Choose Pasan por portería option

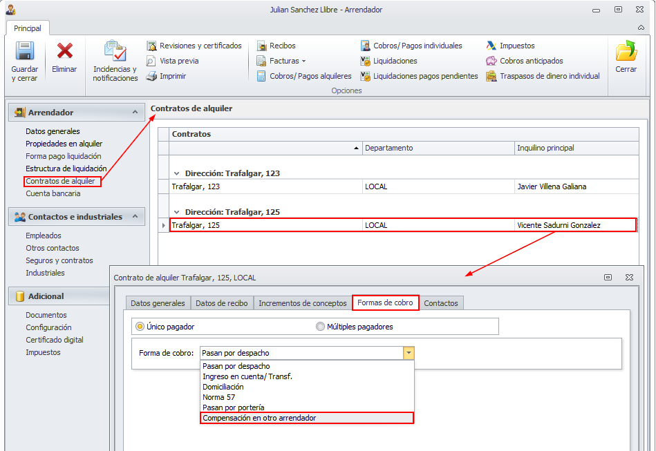point(307,407)
